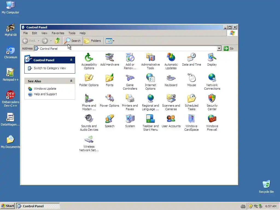Screen dimensions: 280x210
Task: Open Folder Options icon
Action: point(89,80)
